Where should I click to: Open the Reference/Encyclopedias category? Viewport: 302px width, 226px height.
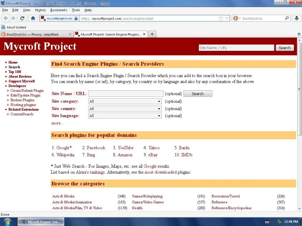232,208
